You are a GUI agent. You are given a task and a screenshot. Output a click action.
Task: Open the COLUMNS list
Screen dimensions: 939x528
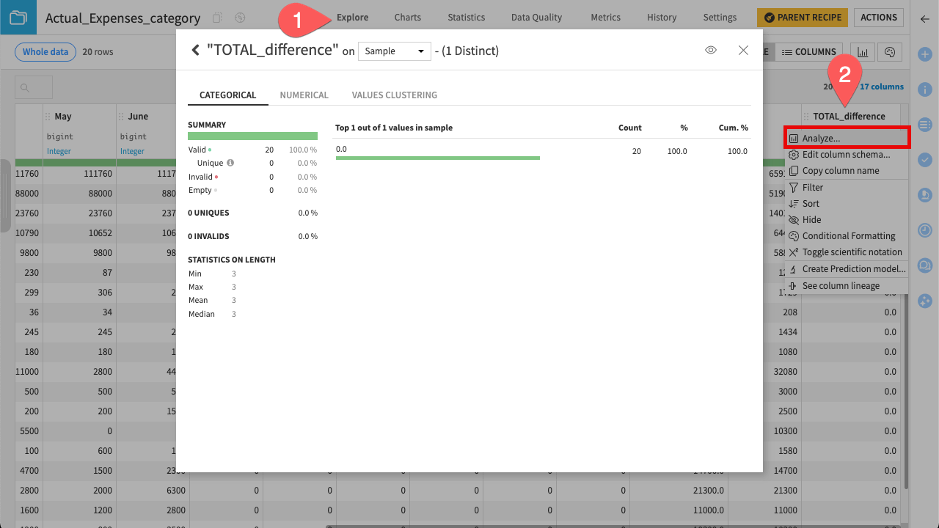[x=809, y=51]
